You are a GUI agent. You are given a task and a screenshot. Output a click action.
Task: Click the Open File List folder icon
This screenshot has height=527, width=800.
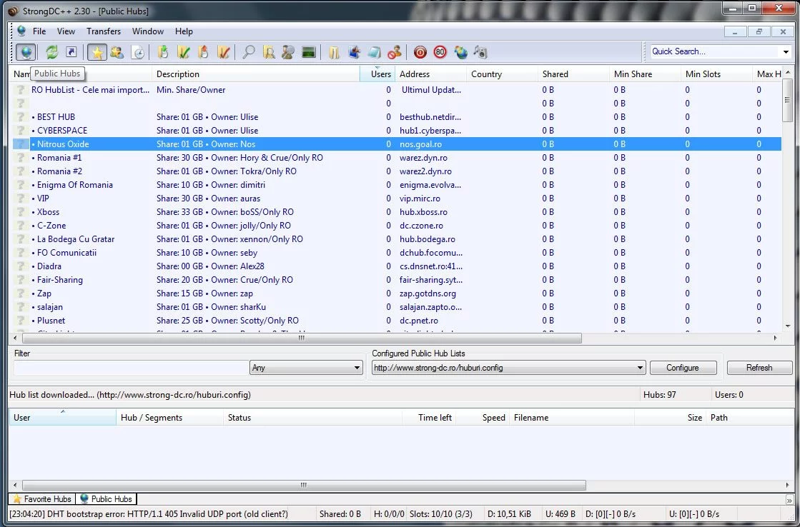click(334, 52)
